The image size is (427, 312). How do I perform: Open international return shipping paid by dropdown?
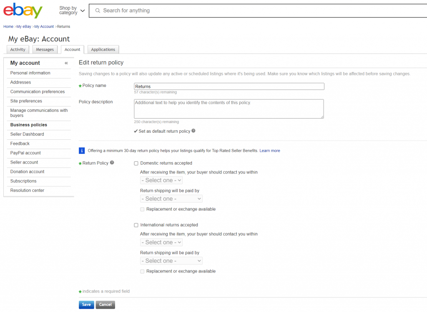(x=171, y=261)
